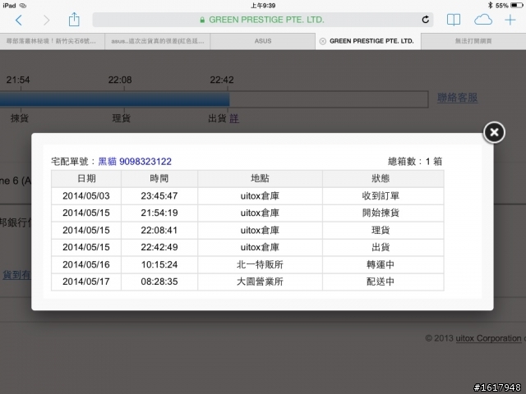Screen dimensions: 526x394
Task: Click the 北一特販所 location cell
Action: point(260,264)
